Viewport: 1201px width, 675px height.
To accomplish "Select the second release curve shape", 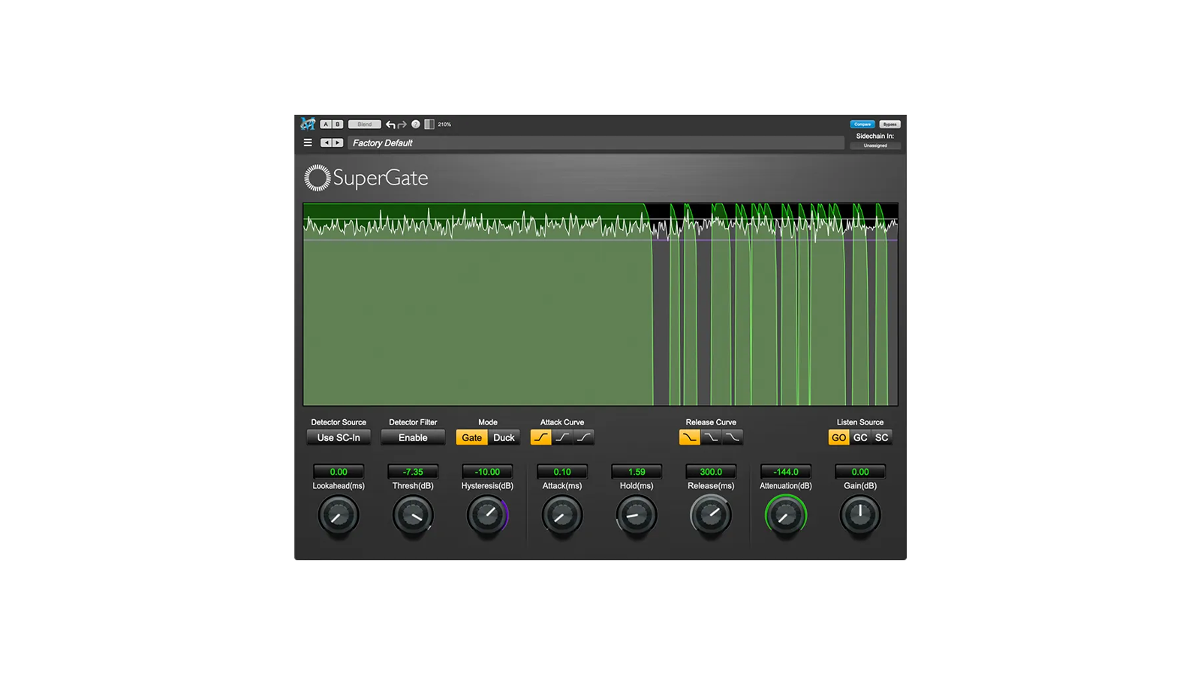I will 711,437.
